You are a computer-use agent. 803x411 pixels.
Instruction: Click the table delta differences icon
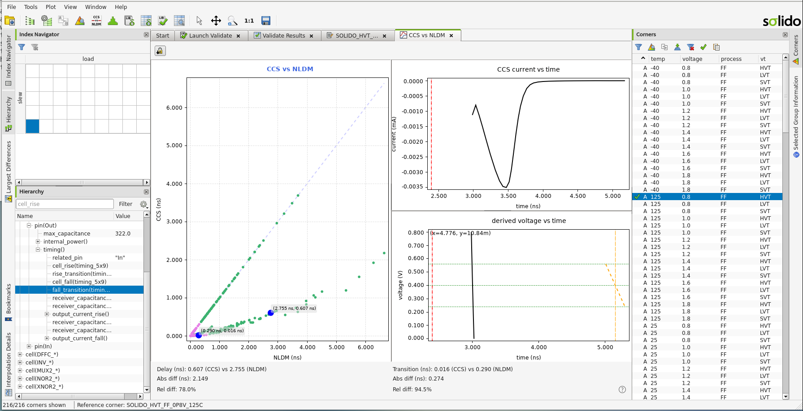coord(146,21)
